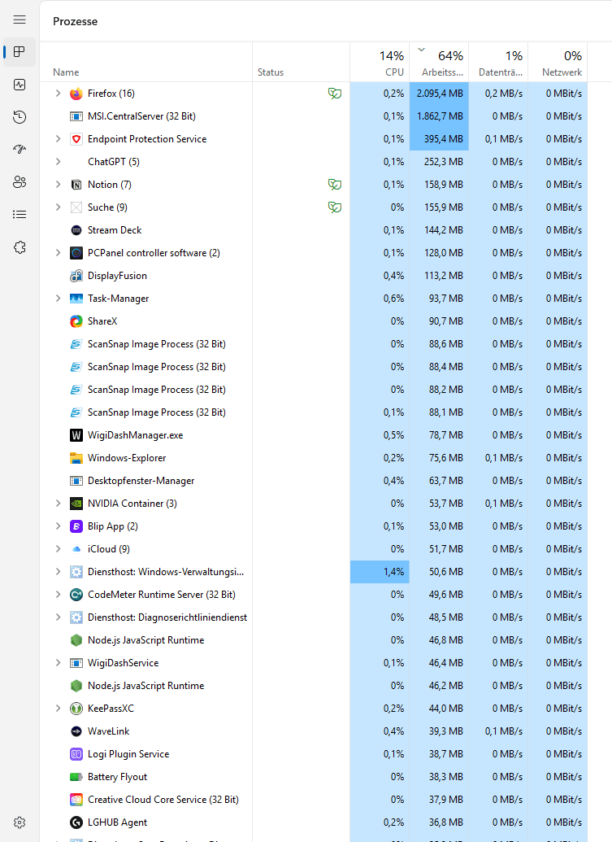Expand the Notion (7) process group
Screen dimensions: 612x842
(58, 185)
